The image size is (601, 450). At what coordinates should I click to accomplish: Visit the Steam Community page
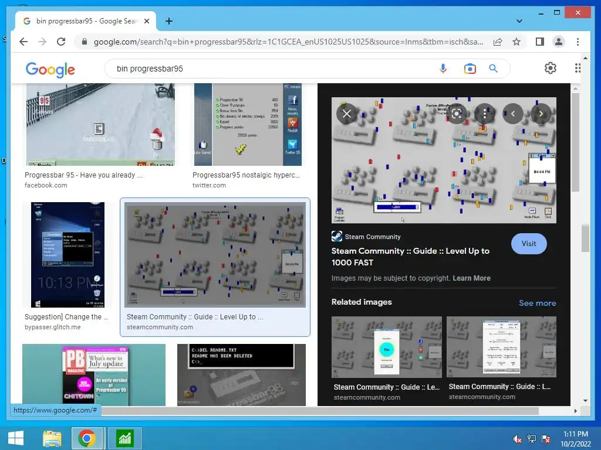(x=529, y=244)
